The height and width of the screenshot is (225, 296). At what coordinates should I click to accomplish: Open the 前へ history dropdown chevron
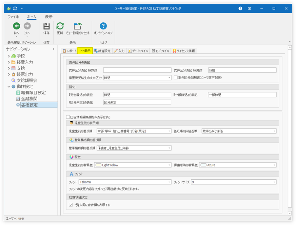click(x=16, y=36)
